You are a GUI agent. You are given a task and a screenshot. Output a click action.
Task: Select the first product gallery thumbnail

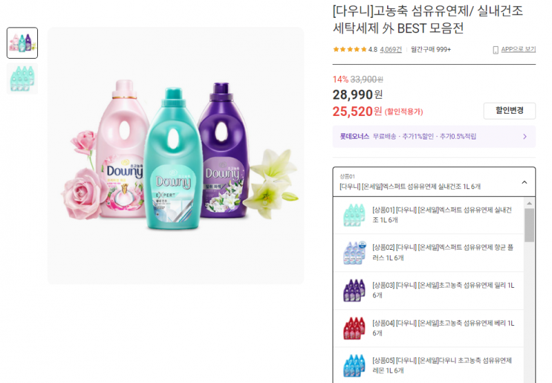22,43
